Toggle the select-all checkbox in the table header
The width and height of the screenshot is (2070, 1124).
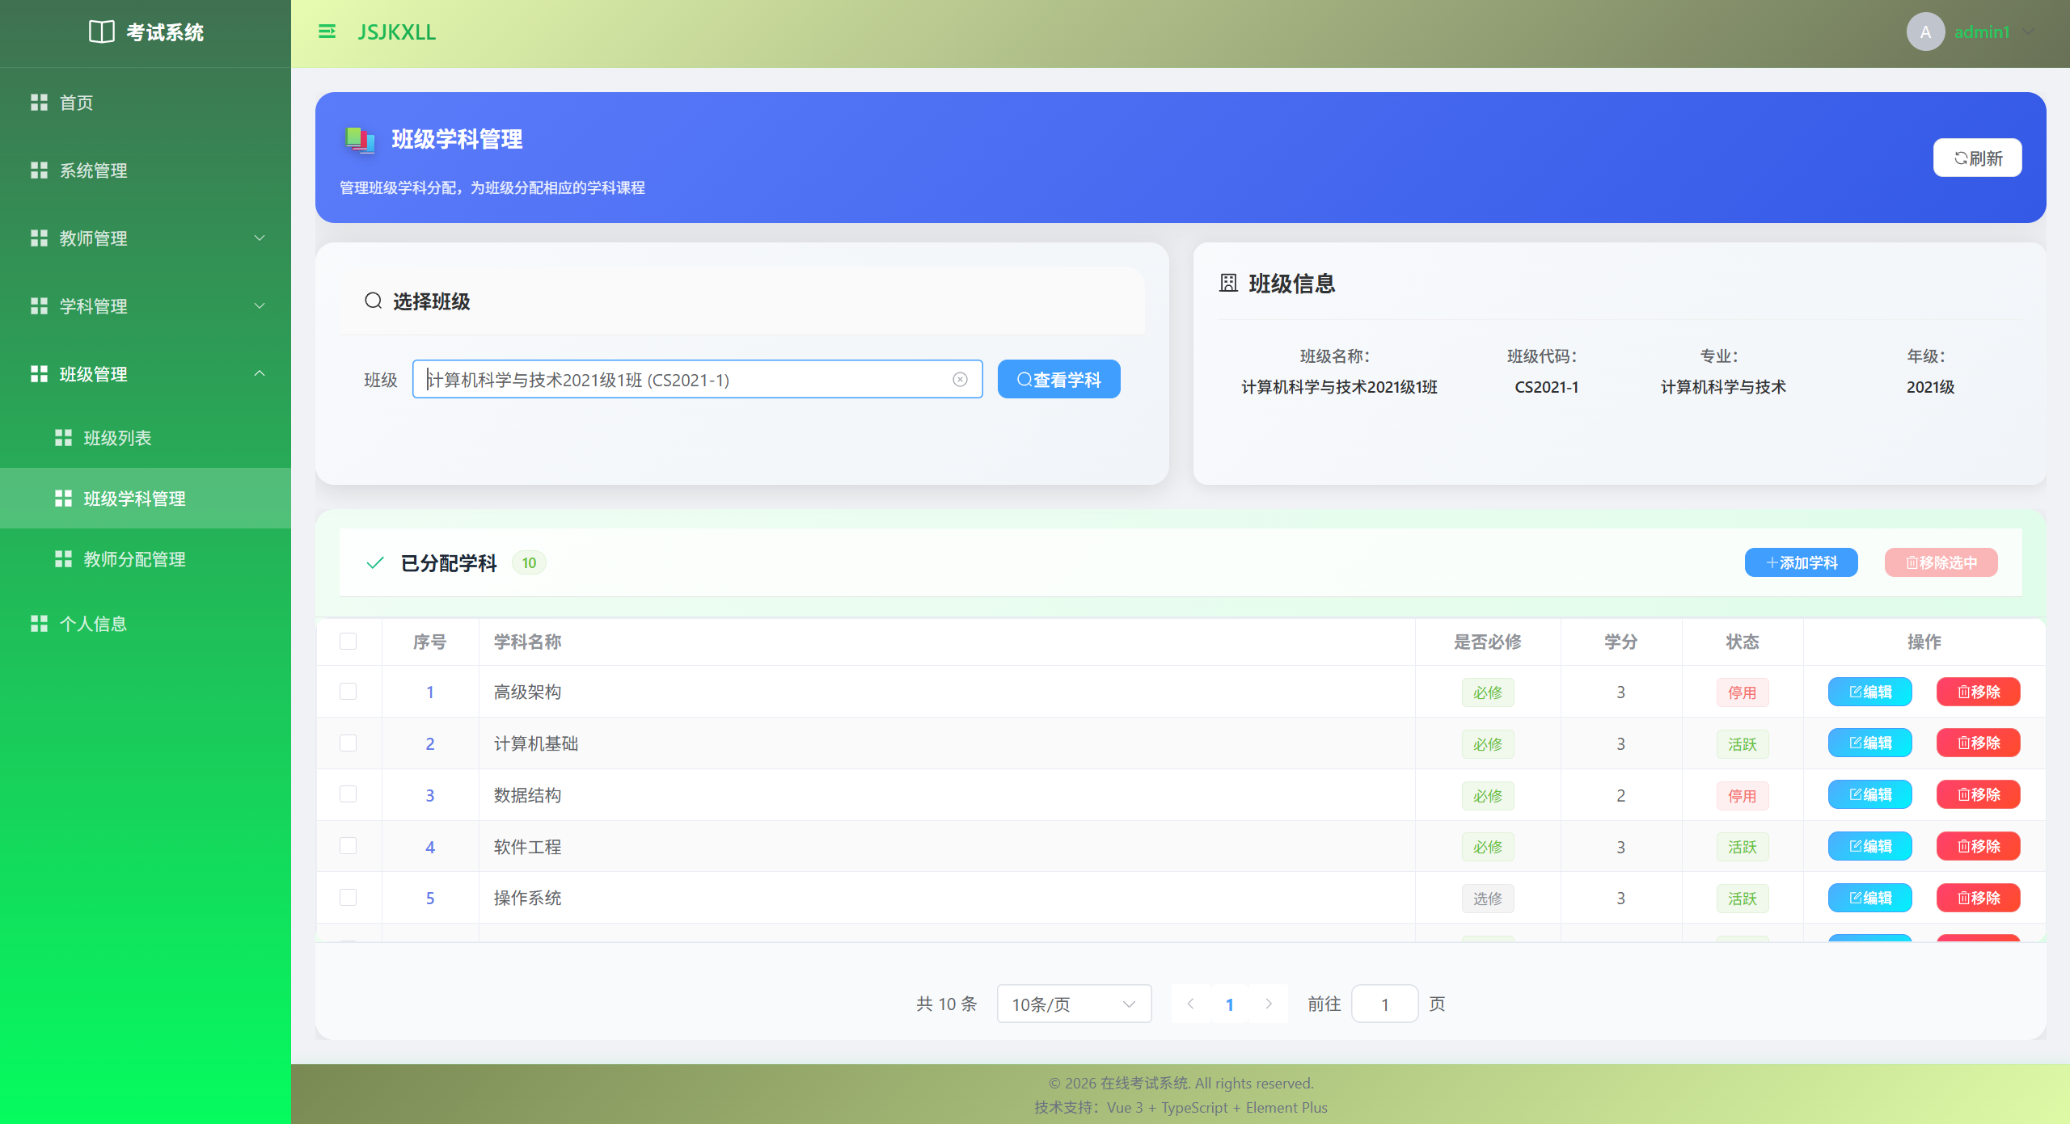point(348,642)
